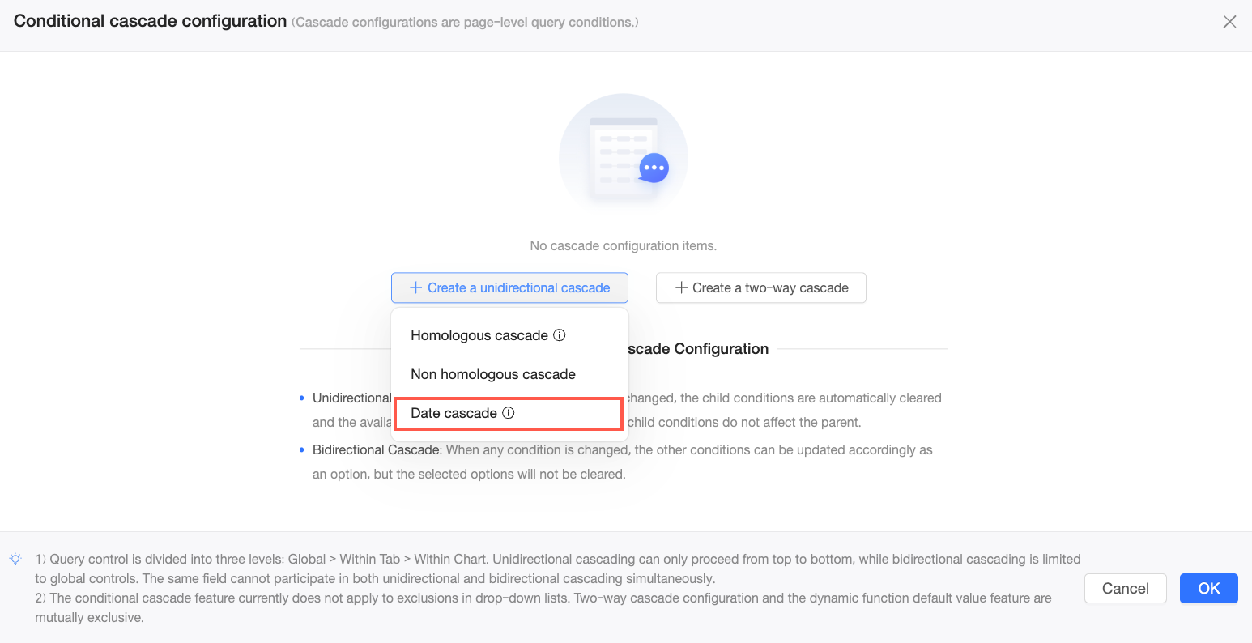Click the plus icon on unidirectional cascade button
The width and height of the screenshot is (1252, 643).
point(415,287)
